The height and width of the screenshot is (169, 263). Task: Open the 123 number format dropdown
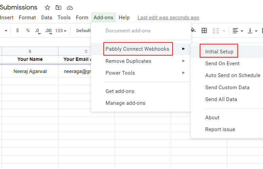click(61, 31)
